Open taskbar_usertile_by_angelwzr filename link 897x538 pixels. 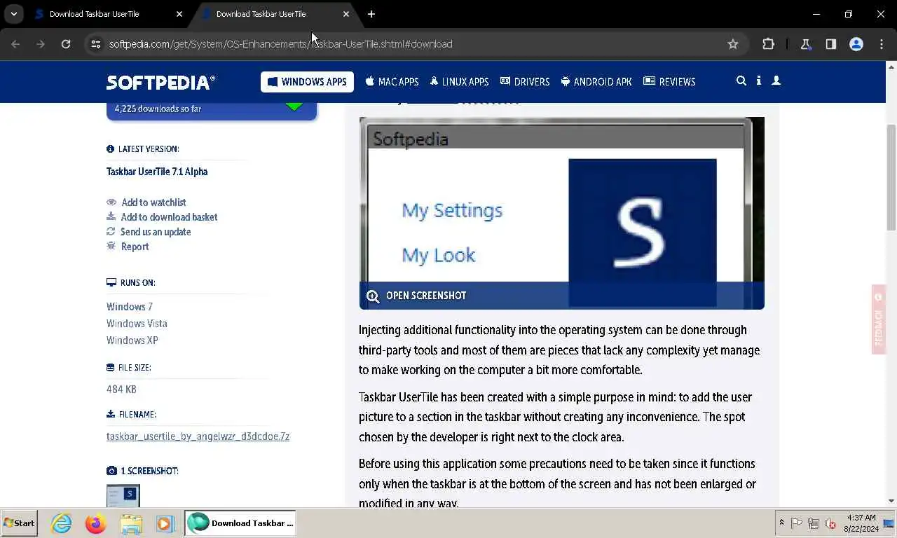pos(198,436)
